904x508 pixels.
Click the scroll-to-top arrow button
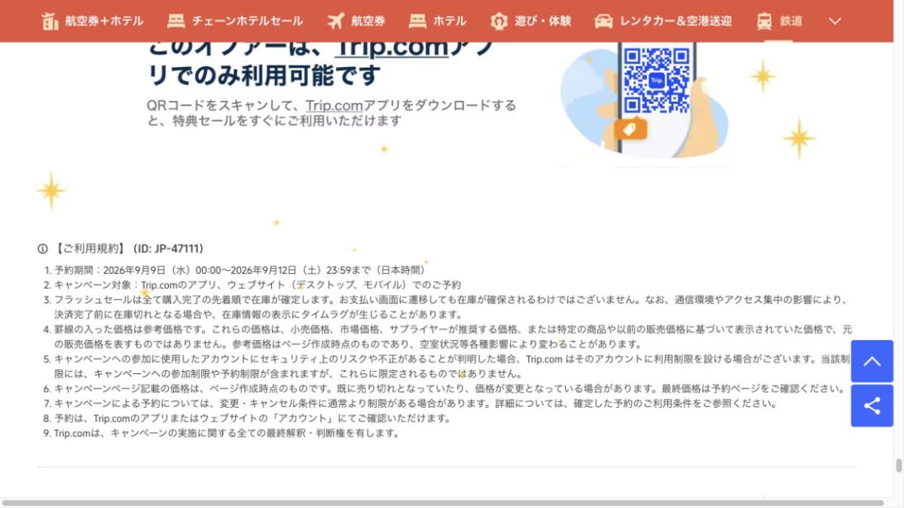[872, 361]
